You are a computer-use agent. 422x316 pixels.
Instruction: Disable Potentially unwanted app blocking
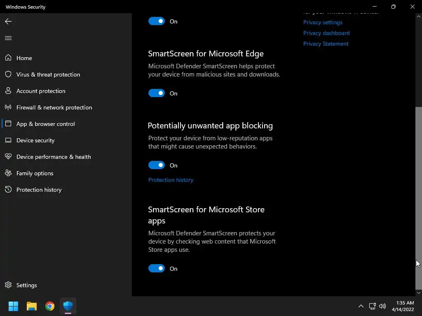(x=156, y=165)
